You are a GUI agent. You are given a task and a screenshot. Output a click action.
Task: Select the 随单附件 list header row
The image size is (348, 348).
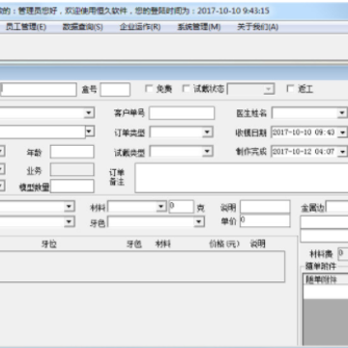326,279
